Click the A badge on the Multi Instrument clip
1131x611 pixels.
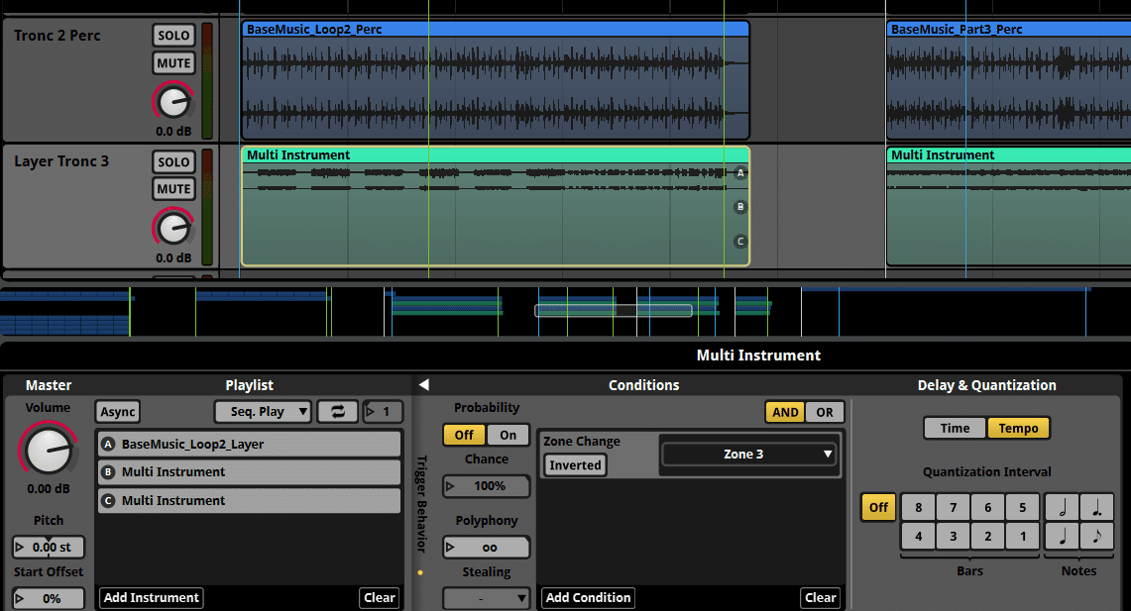point(740,173)
